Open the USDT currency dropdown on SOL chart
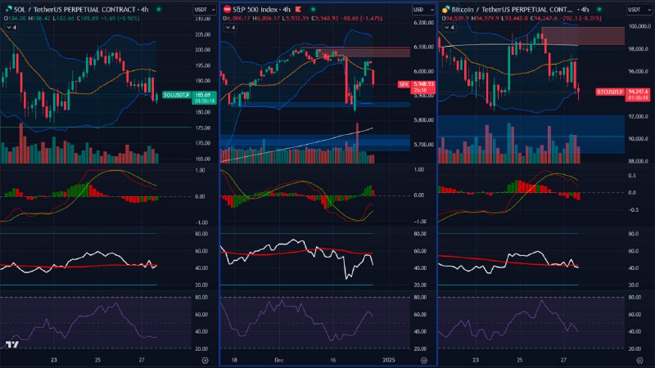655x368 pixels. point(204,10)
